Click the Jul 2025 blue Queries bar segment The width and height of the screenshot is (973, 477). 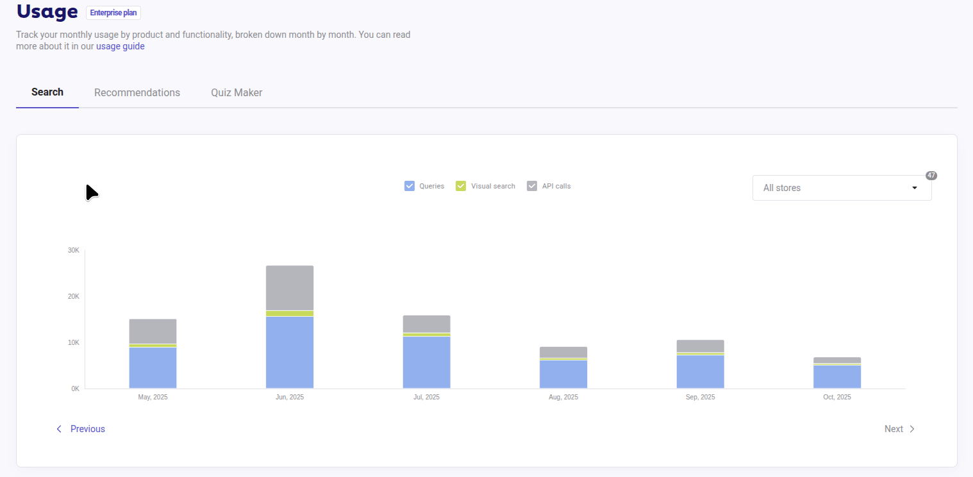(426, 362)
